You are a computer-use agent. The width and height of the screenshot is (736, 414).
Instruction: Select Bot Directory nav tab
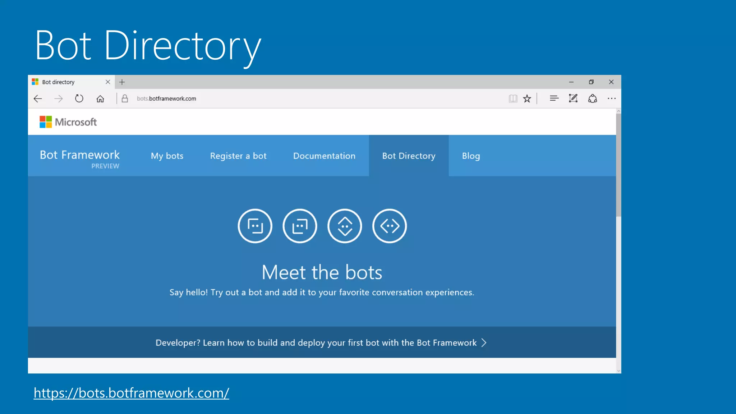pyautogui.click(x=409, y=156)
